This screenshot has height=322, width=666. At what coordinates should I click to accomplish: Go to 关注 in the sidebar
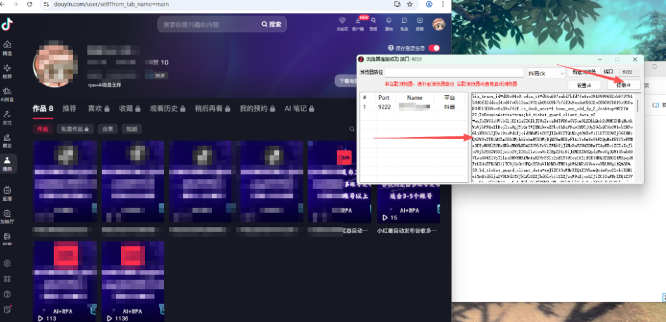[7, 118]
